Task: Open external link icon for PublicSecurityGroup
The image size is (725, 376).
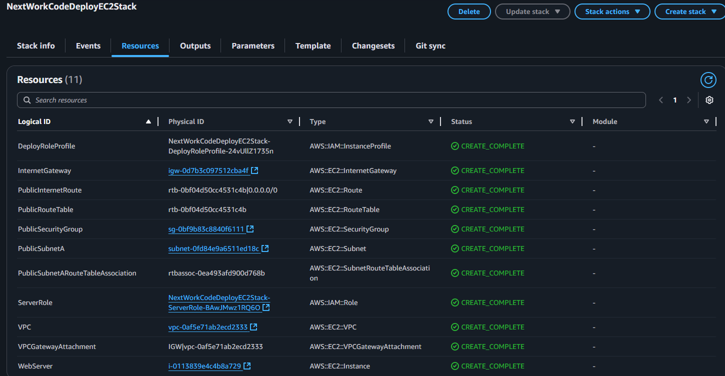Action: coord(250,229)
